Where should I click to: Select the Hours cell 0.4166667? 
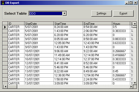click(121, 55)
